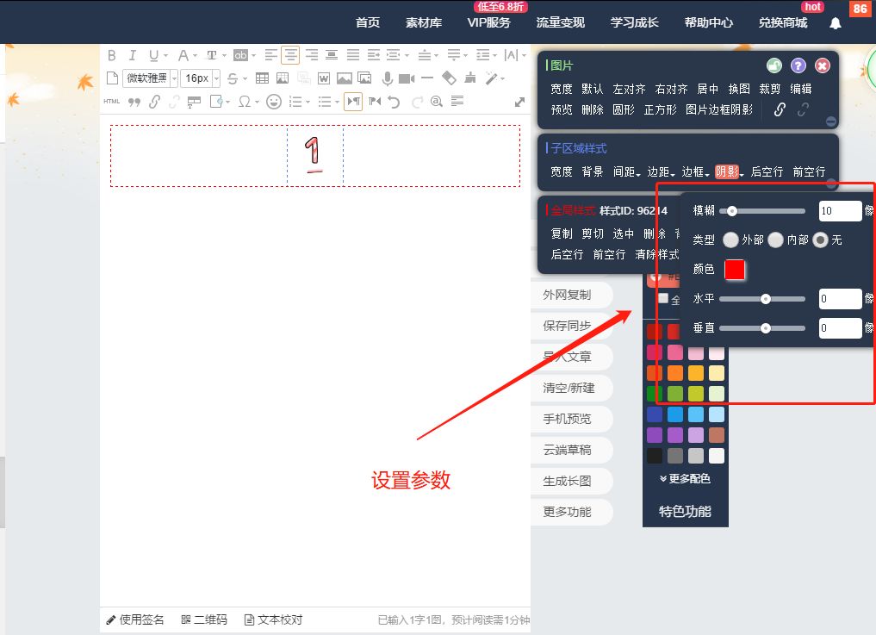Screen dimensions: 876x635
Task: Expand the 边框 dropdown in 子区域样式
Action: (694, 171)
